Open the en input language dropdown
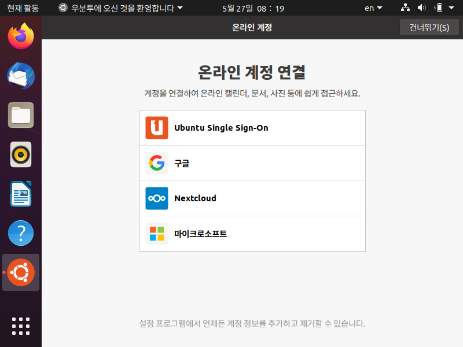Image resolution: width=463 pixels, height=347 pixels. point(373,8)
